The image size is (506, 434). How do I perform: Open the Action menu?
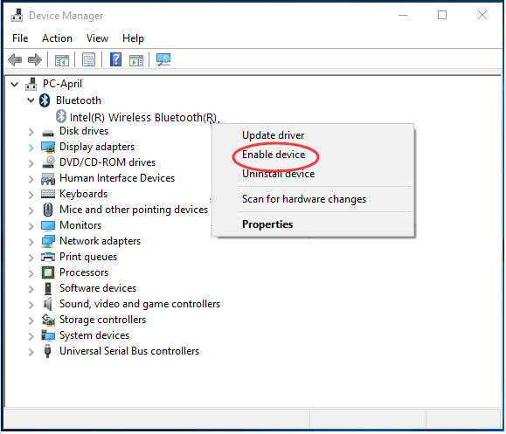click(57, 38)
